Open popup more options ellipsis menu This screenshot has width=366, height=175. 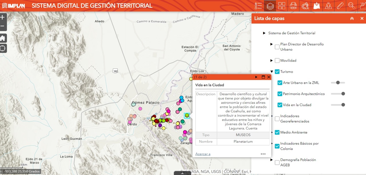tap(263, 154)
